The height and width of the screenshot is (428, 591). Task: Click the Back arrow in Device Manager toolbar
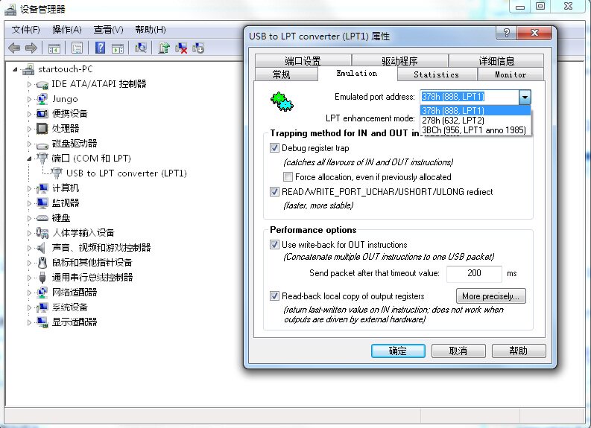(x=14, y=48)
